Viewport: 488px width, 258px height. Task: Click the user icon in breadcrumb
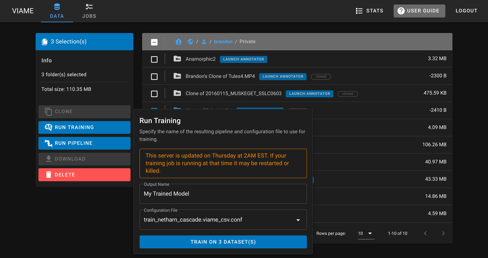(x=204, y=41)
